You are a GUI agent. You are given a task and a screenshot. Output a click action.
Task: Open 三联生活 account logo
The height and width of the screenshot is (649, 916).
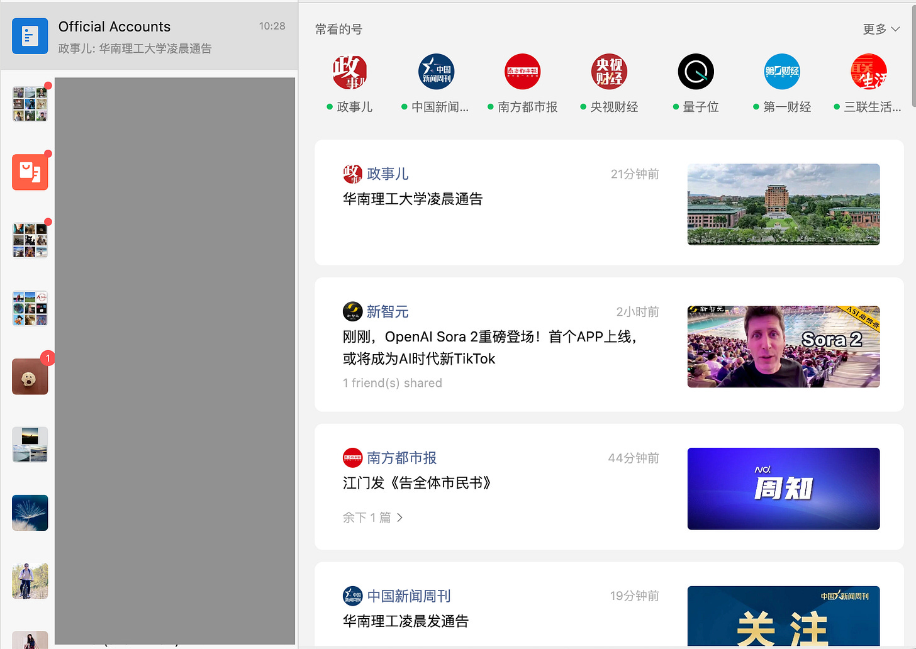pyautogui.click(x=869, y=72)
